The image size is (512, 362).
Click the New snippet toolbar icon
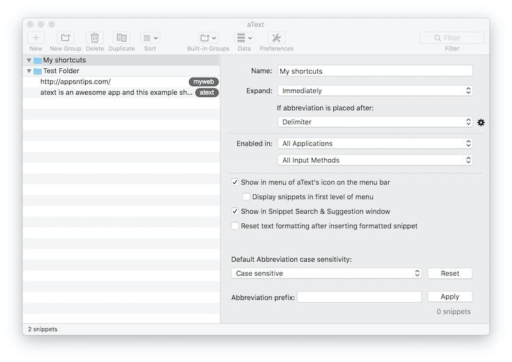pyautogui.click(x=36, y=38)
